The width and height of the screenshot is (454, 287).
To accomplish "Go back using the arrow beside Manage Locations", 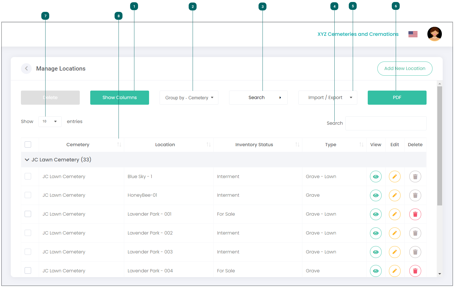I will tap(26, 69).
